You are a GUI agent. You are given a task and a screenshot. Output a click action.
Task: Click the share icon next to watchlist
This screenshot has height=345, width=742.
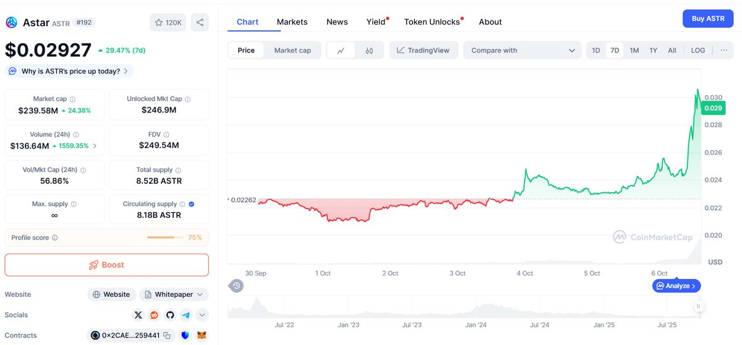click(200, 22)
